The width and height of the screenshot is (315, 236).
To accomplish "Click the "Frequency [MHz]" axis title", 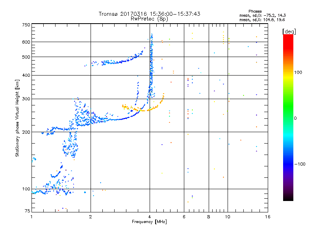I will coord(149,222).
